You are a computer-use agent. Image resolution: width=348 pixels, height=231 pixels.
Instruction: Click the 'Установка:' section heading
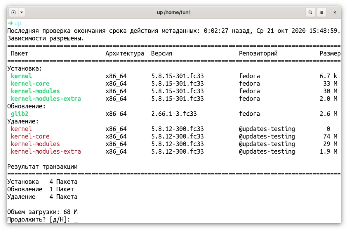[25, 69]
